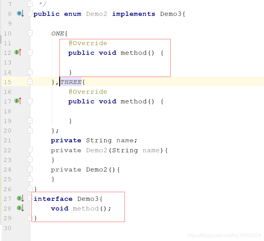The height and width of the screenshot is (241, 264).
Task: Collapse the interface Demo3 fold on line 27
Action: (30, 199)
